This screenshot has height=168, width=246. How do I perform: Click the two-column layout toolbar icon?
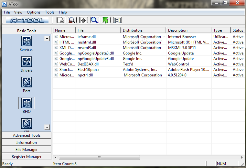[x=117, y=20]
